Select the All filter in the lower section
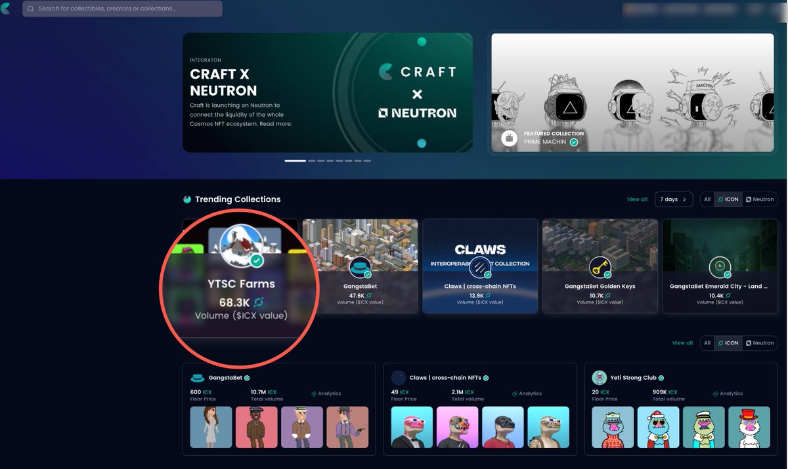788x469 pixels. (707, 343)
